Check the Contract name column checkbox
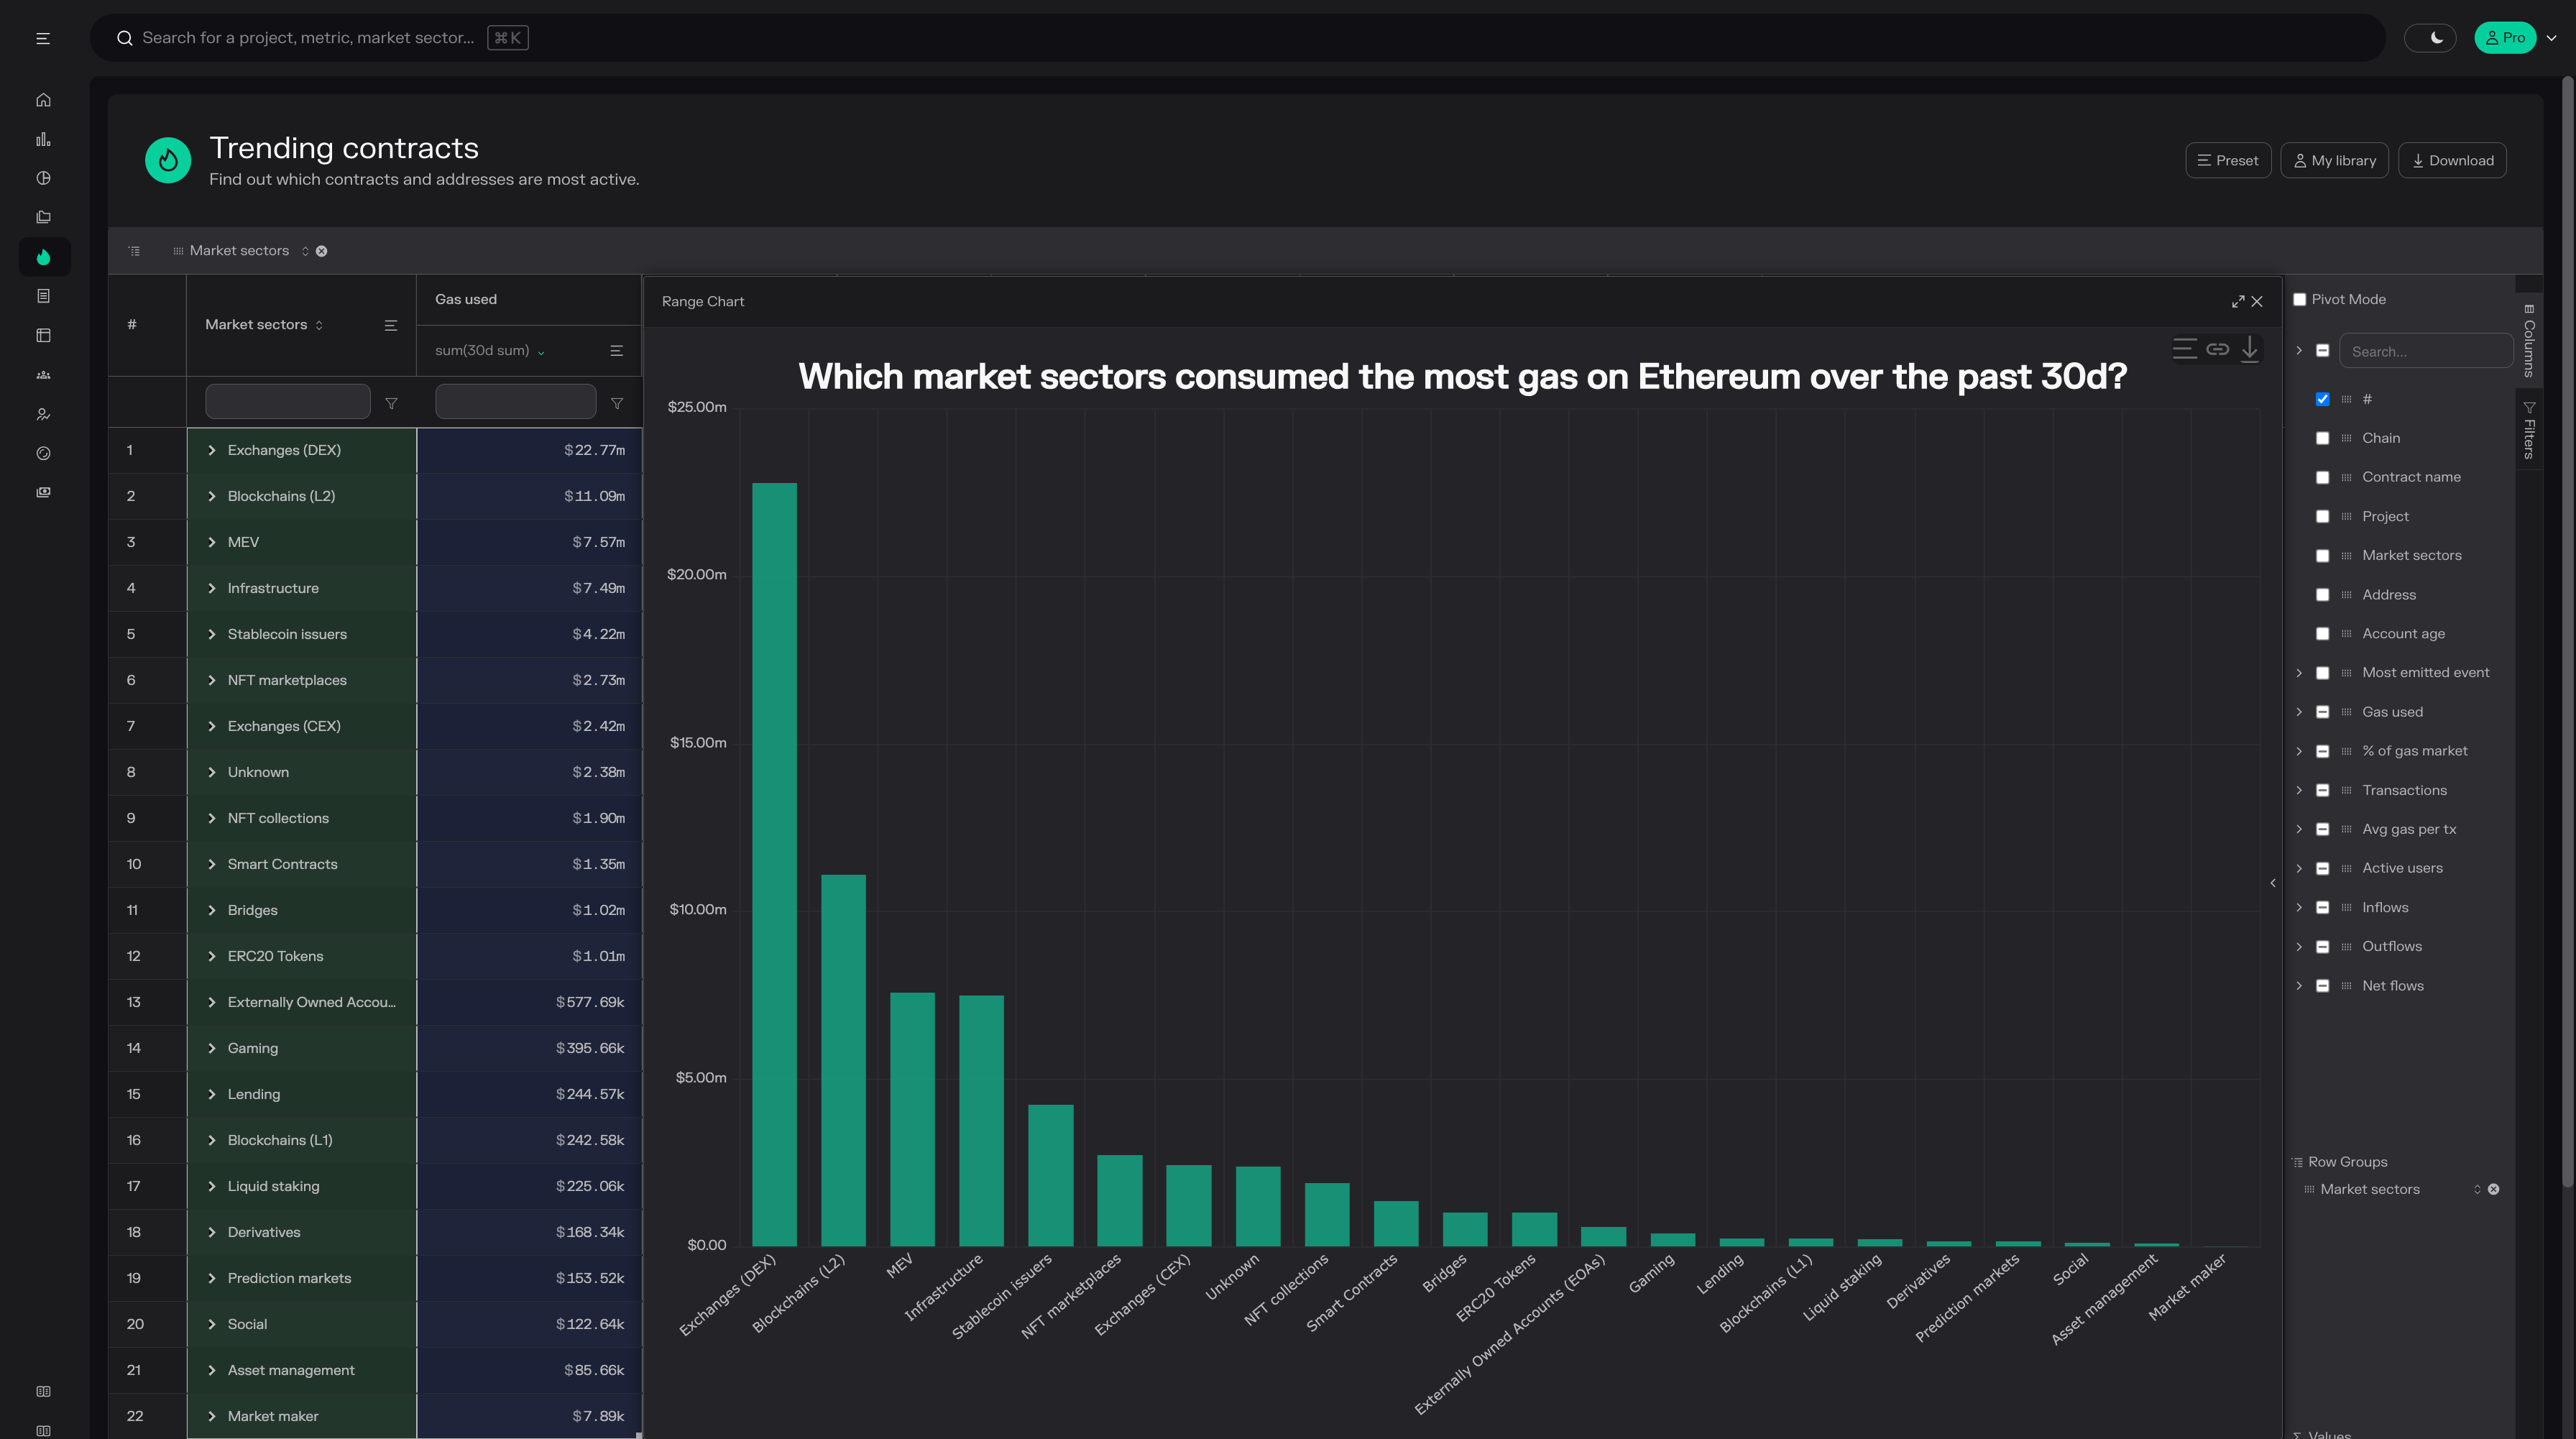Image resolution: width=2576 pixels, height=1439 pixels. pyautogui.click(x=2322, y=477)
